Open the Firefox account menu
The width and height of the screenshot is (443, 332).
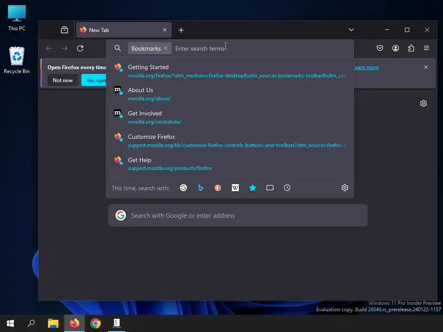[395, 48]
